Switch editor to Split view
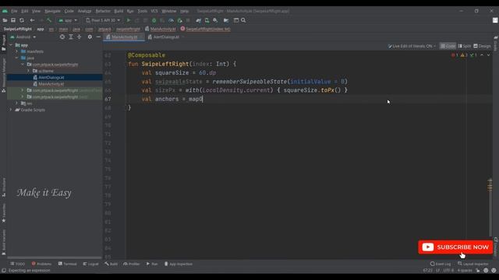 465,47
